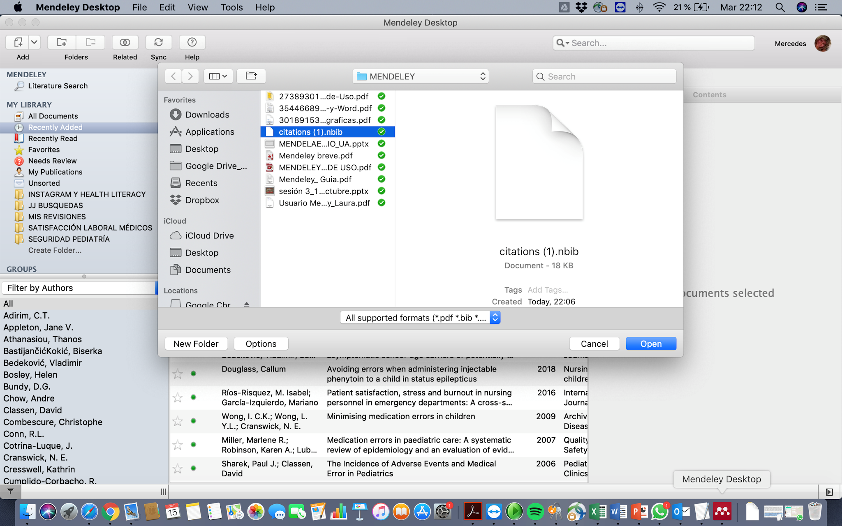This screenshot has width=842, height=526.
Task: Open the View menu
Action: [197, 7]
